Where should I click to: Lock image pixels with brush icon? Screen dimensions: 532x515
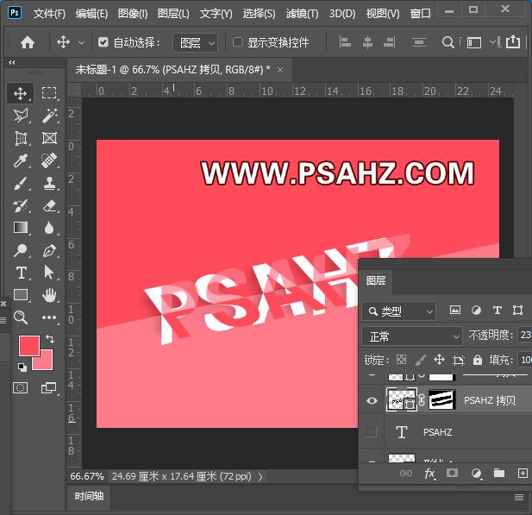pyautogui.click(x=421, y=360)
